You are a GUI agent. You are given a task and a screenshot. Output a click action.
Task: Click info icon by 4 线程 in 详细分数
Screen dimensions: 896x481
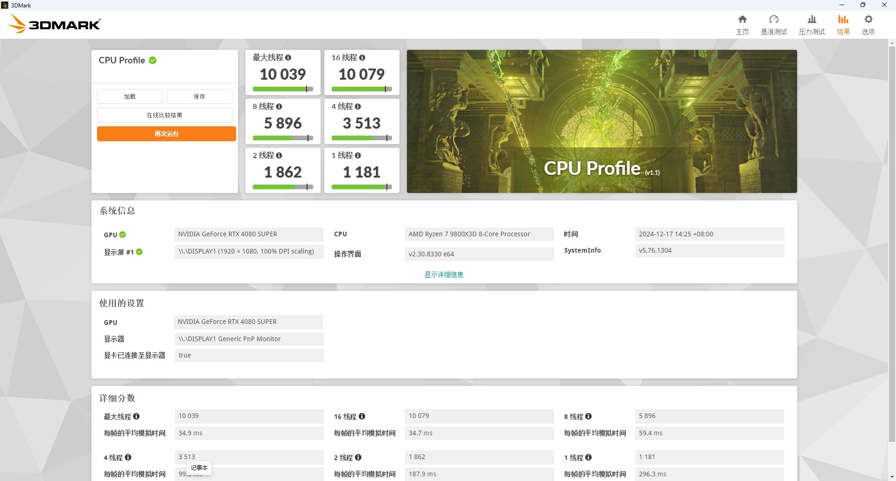[128, 457]
